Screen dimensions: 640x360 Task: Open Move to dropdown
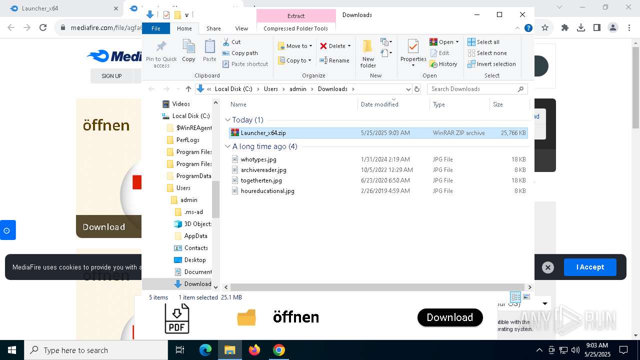click(295, 46)
